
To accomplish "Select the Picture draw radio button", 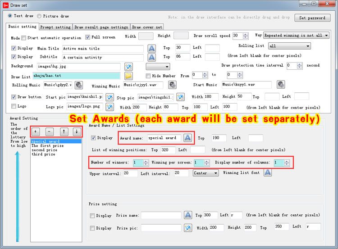I will point(39,16).
